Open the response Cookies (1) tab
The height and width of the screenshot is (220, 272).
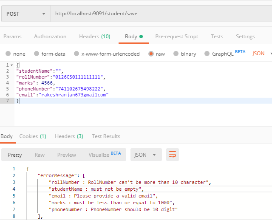point(33,136)
